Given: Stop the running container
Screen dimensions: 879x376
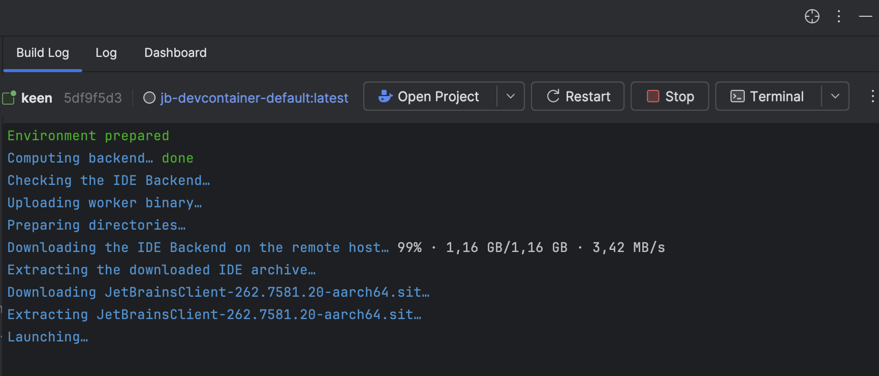Looking at the screenshot, I should pos(670,96).
